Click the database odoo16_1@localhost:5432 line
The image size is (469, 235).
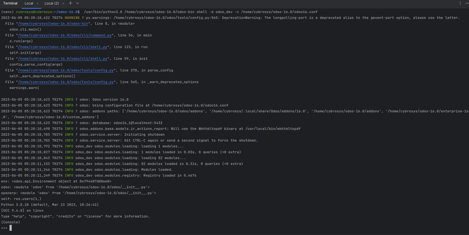pyautogui.click(x=82, y=123)
